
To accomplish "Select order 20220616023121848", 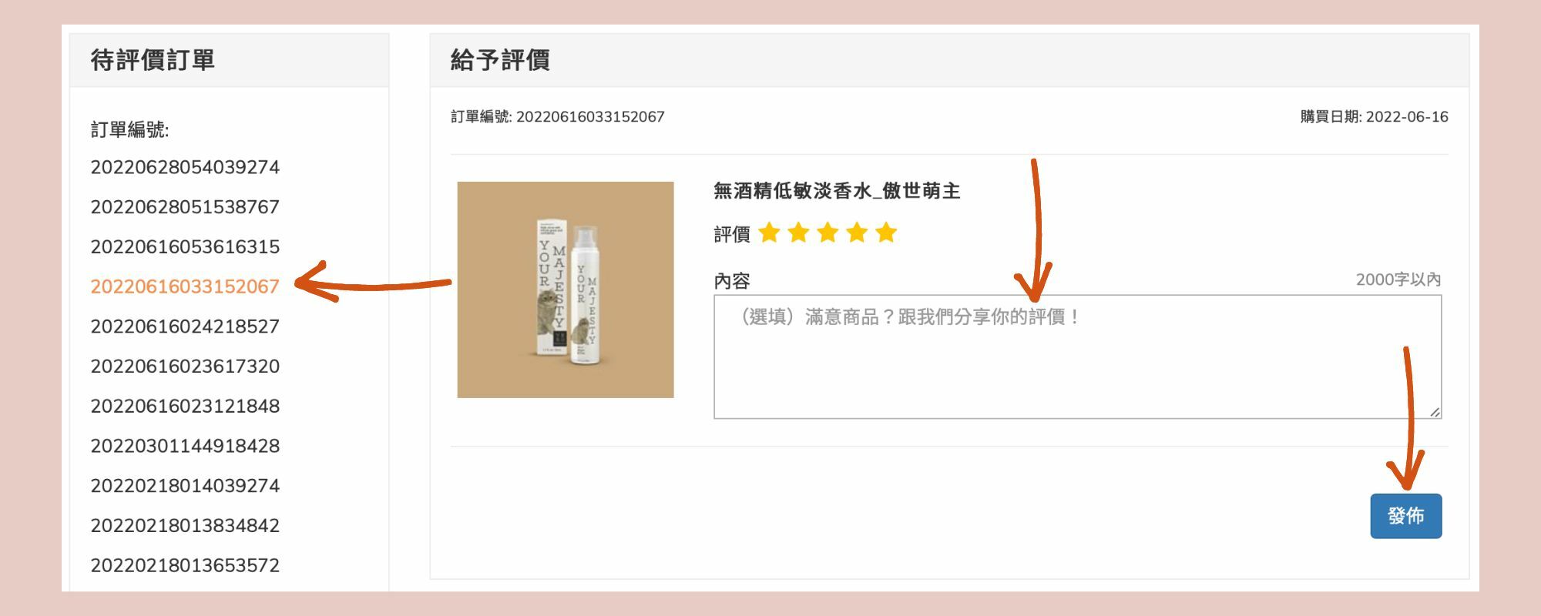I will [185, 406].
